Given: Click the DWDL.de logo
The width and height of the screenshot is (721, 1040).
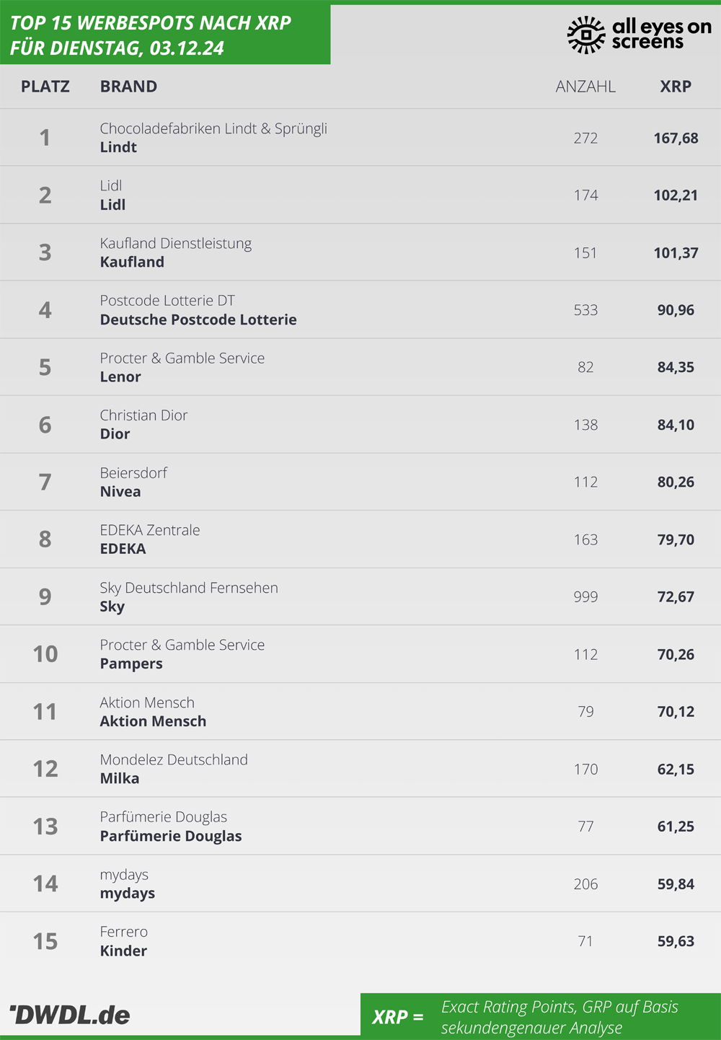Looking at the screenshot, I should (x=70, y=1015).
